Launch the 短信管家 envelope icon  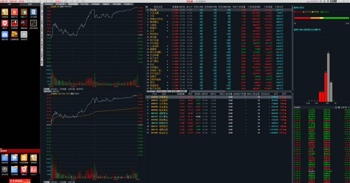[14, 23]
